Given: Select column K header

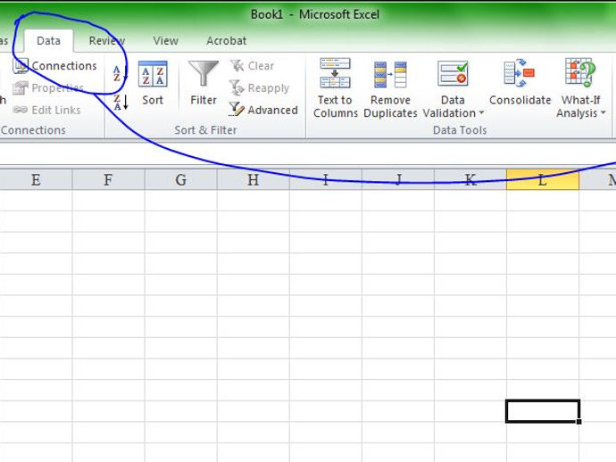Looking at the screenshot, I should (x=470, y=180).
